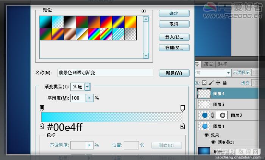Select the 图层 2 layer name
Image resolution: width=265 pixels, height=160 pixels.
236,115
